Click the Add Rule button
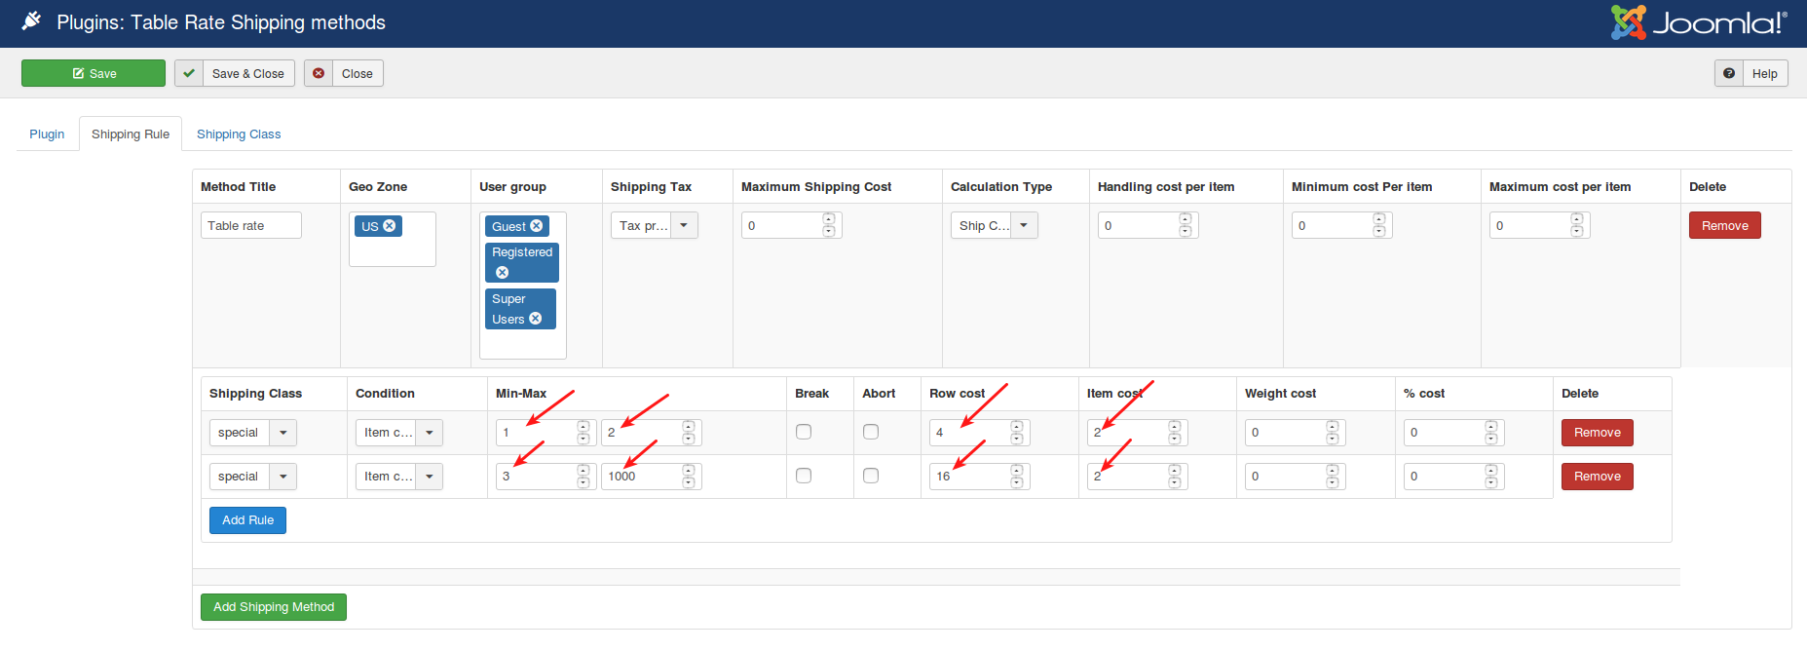This screenshot has width=1807, height=651. tap(247, 520)
